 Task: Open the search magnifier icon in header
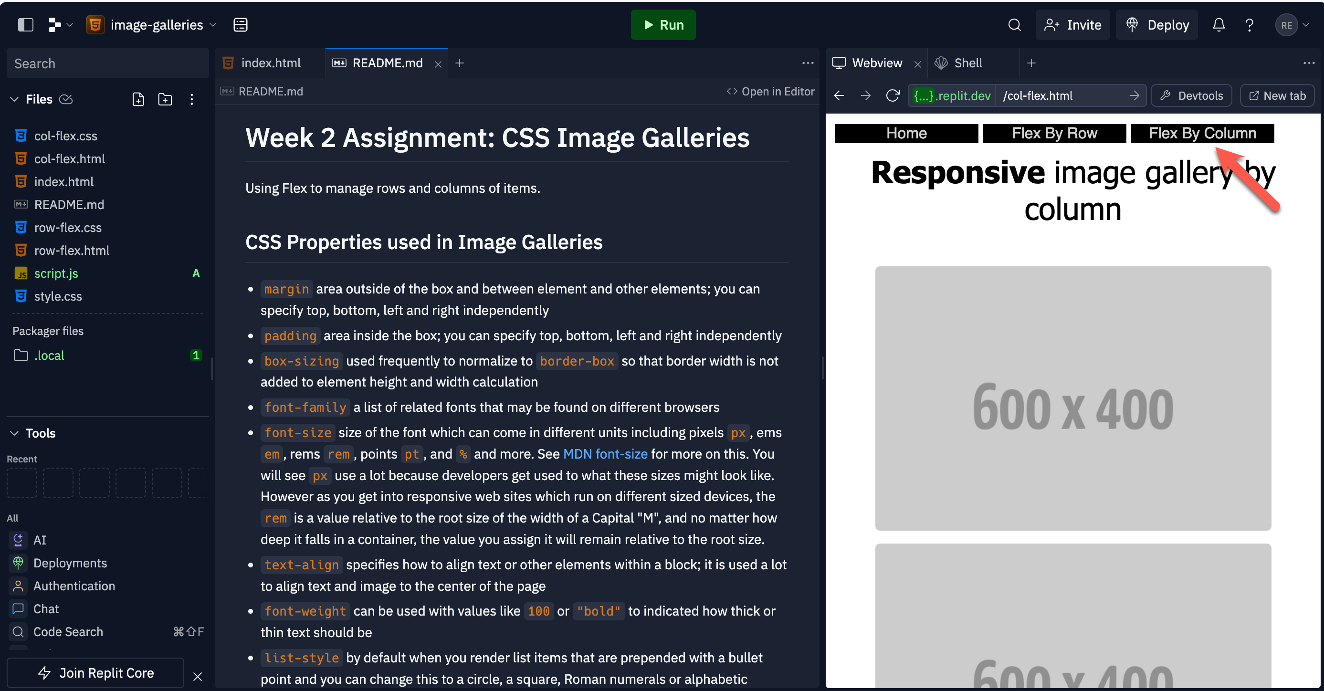click(1014, 25)
